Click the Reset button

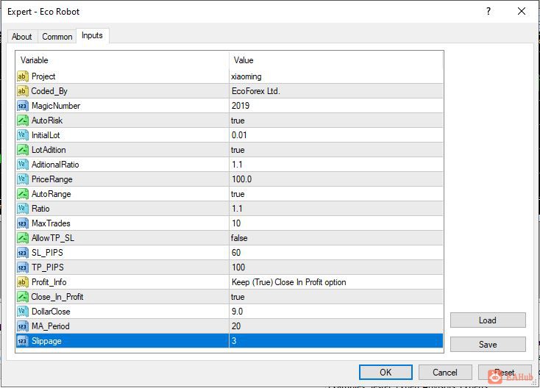tap(505, 372)
